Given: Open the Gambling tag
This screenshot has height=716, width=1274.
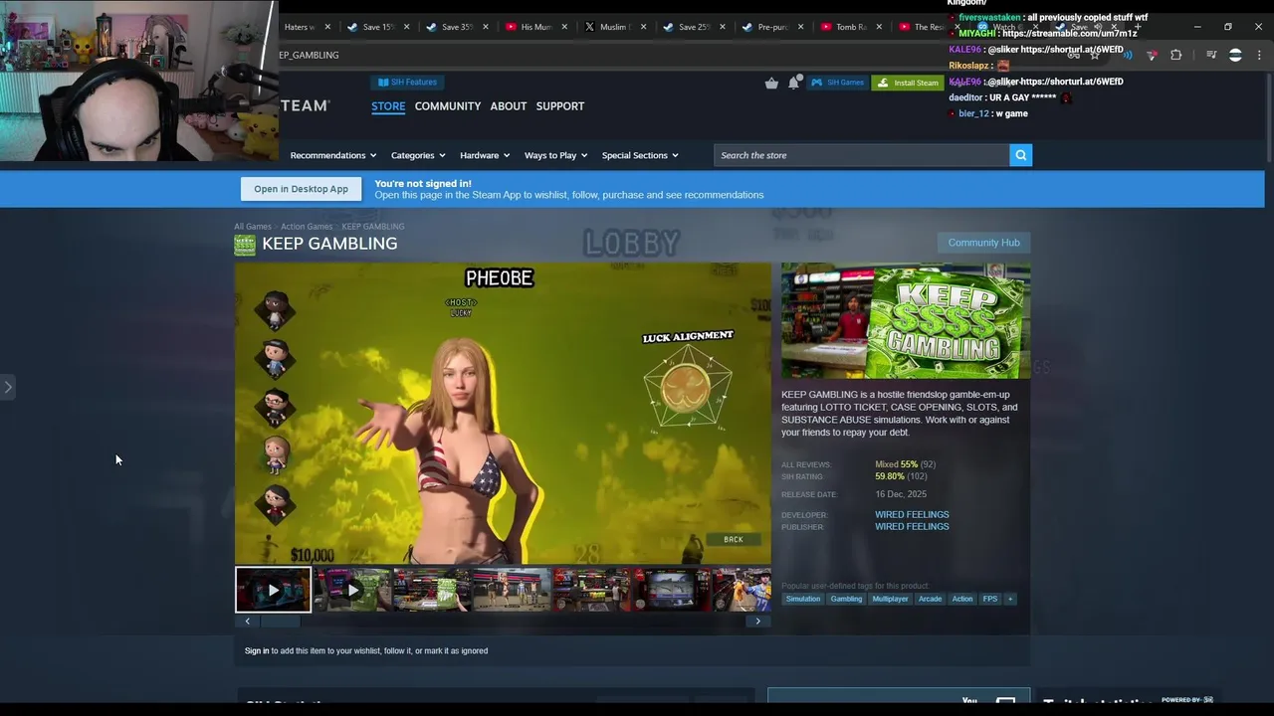Looking at the screenshot, I should click(846, 599).
